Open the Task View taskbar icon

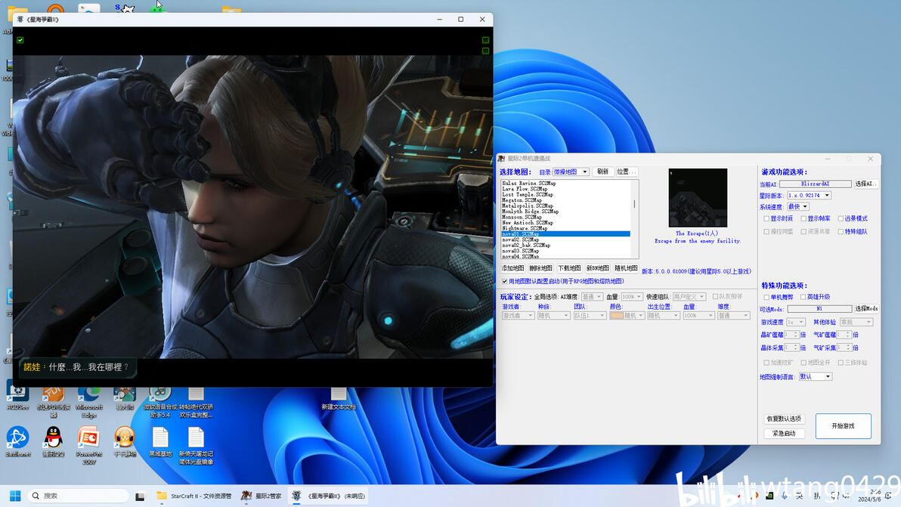[x=140, y=496]
